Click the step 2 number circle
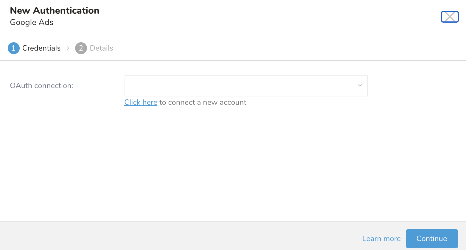The height and width of the screenshot is (250, 466). [81, 48]
